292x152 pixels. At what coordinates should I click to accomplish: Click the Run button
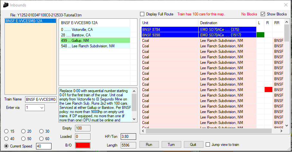tap(149, 145)
